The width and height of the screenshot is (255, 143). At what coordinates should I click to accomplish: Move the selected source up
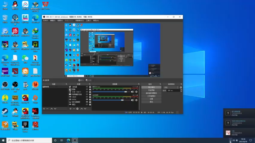tap(82, 109)
